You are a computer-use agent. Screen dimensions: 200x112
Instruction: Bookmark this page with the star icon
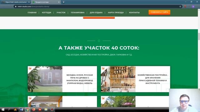point(180,7)
